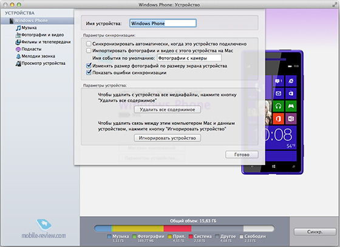This screenshot has height=247, width=340.
Task: Select 'Фильмы и телепередачи' in sidebar
Action: click(46, 42)
